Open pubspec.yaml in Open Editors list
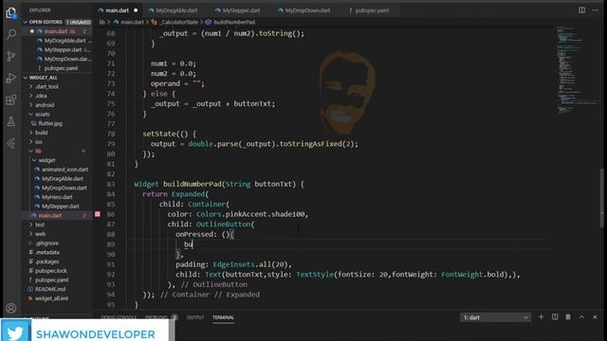This screenshot has height=341, width=607. click(x=61, y=68)
